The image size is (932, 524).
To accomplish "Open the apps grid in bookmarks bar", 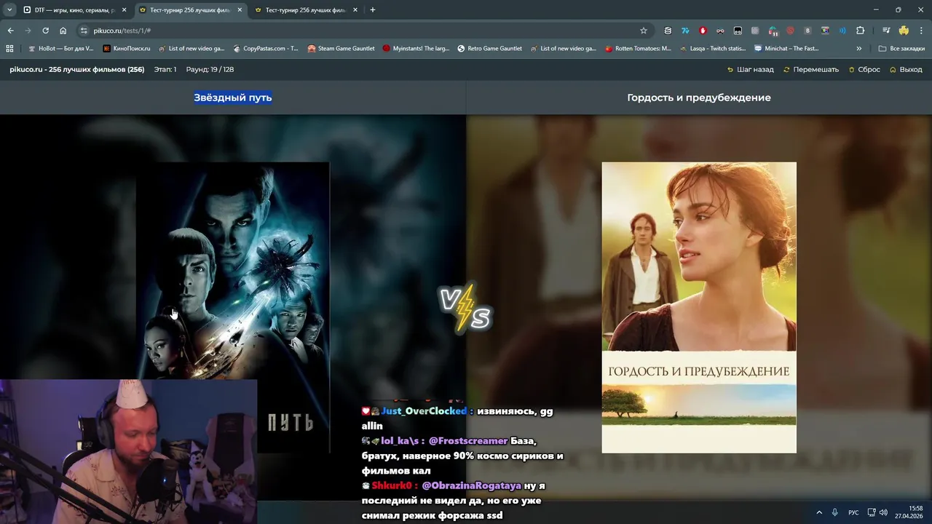I will (x=9, y=49).
